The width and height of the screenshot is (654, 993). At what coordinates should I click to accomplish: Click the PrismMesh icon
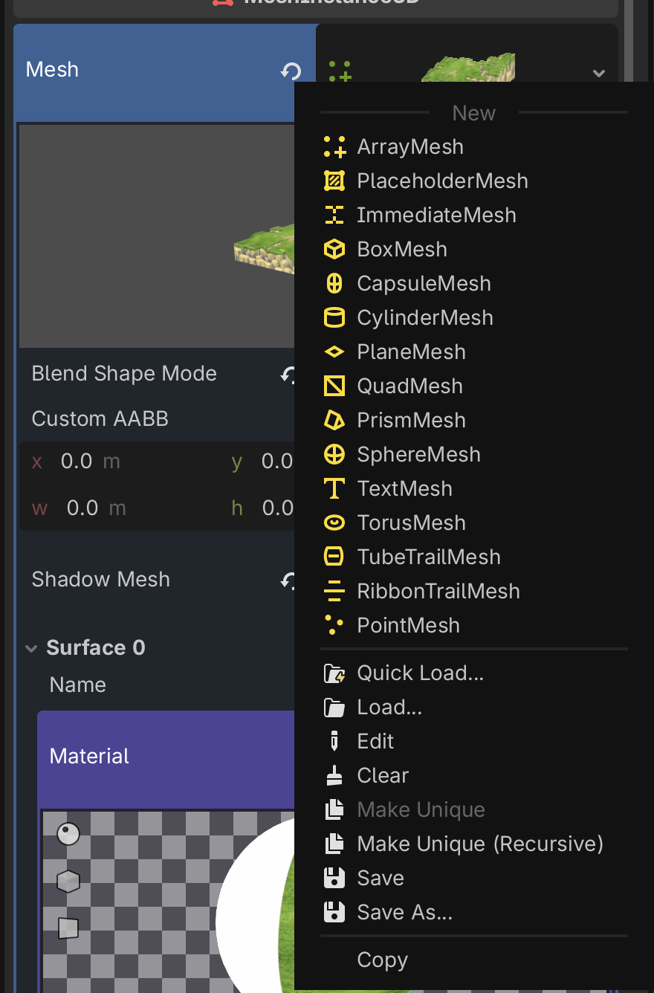coord(334,421)
